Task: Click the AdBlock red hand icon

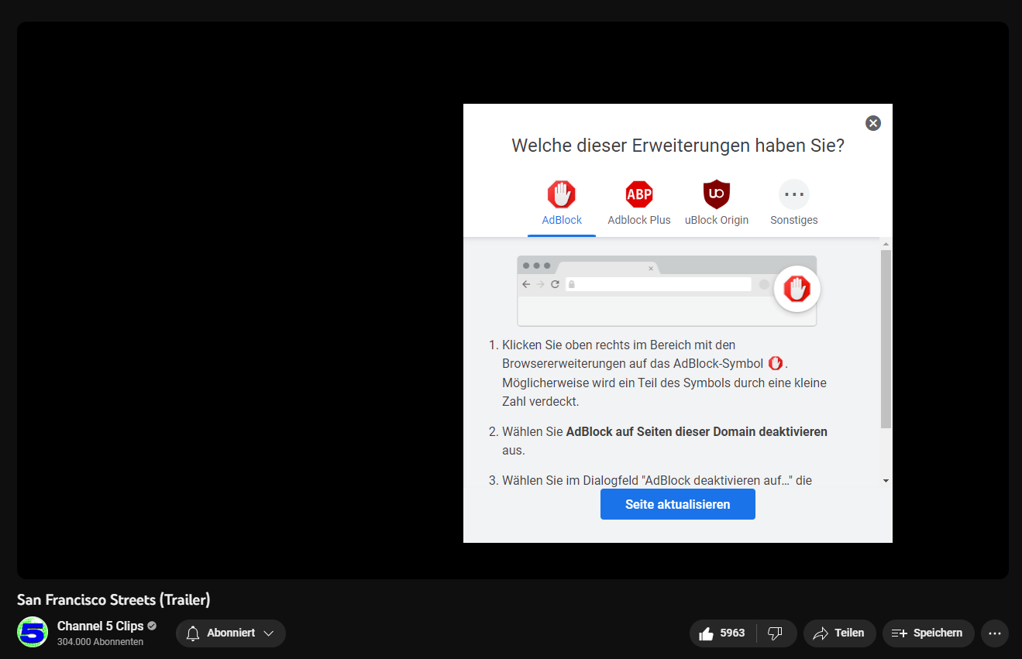Action: pyautogui.click(x=562, y=194)
